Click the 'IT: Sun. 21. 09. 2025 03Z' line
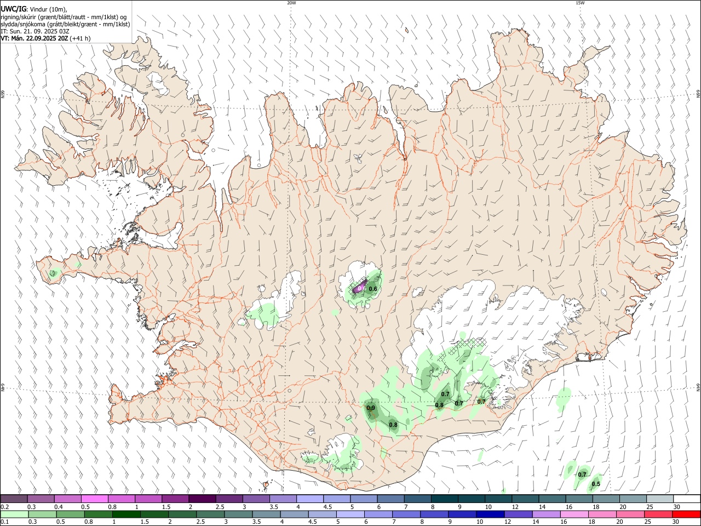 35,31
